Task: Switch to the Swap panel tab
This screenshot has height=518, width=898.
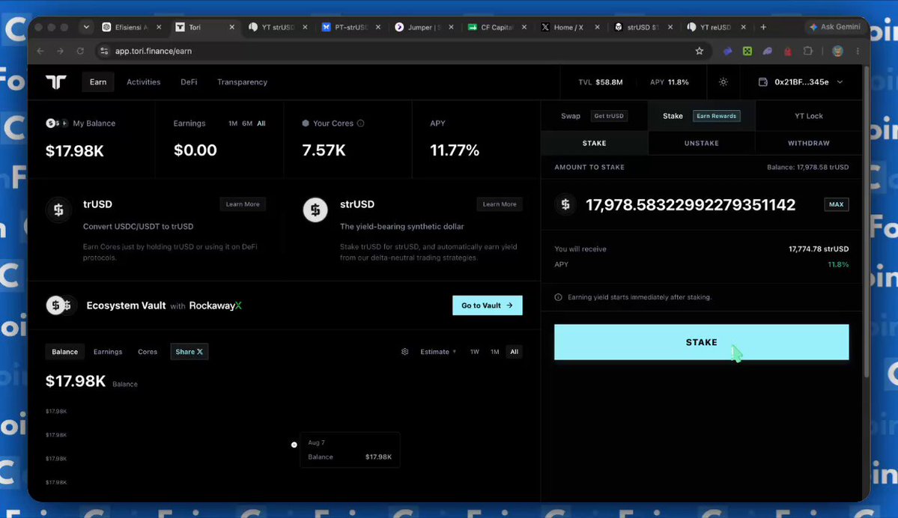Action: click(594, 115)
